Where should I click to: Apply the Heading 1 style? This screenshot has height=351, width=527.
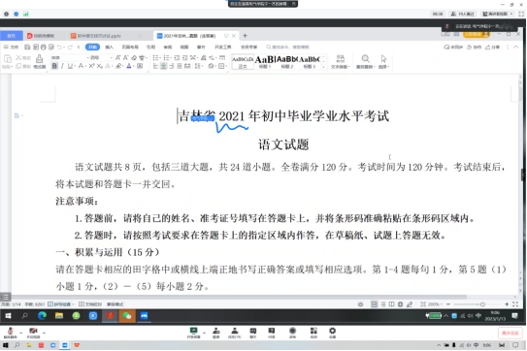[x=265, y=62]
